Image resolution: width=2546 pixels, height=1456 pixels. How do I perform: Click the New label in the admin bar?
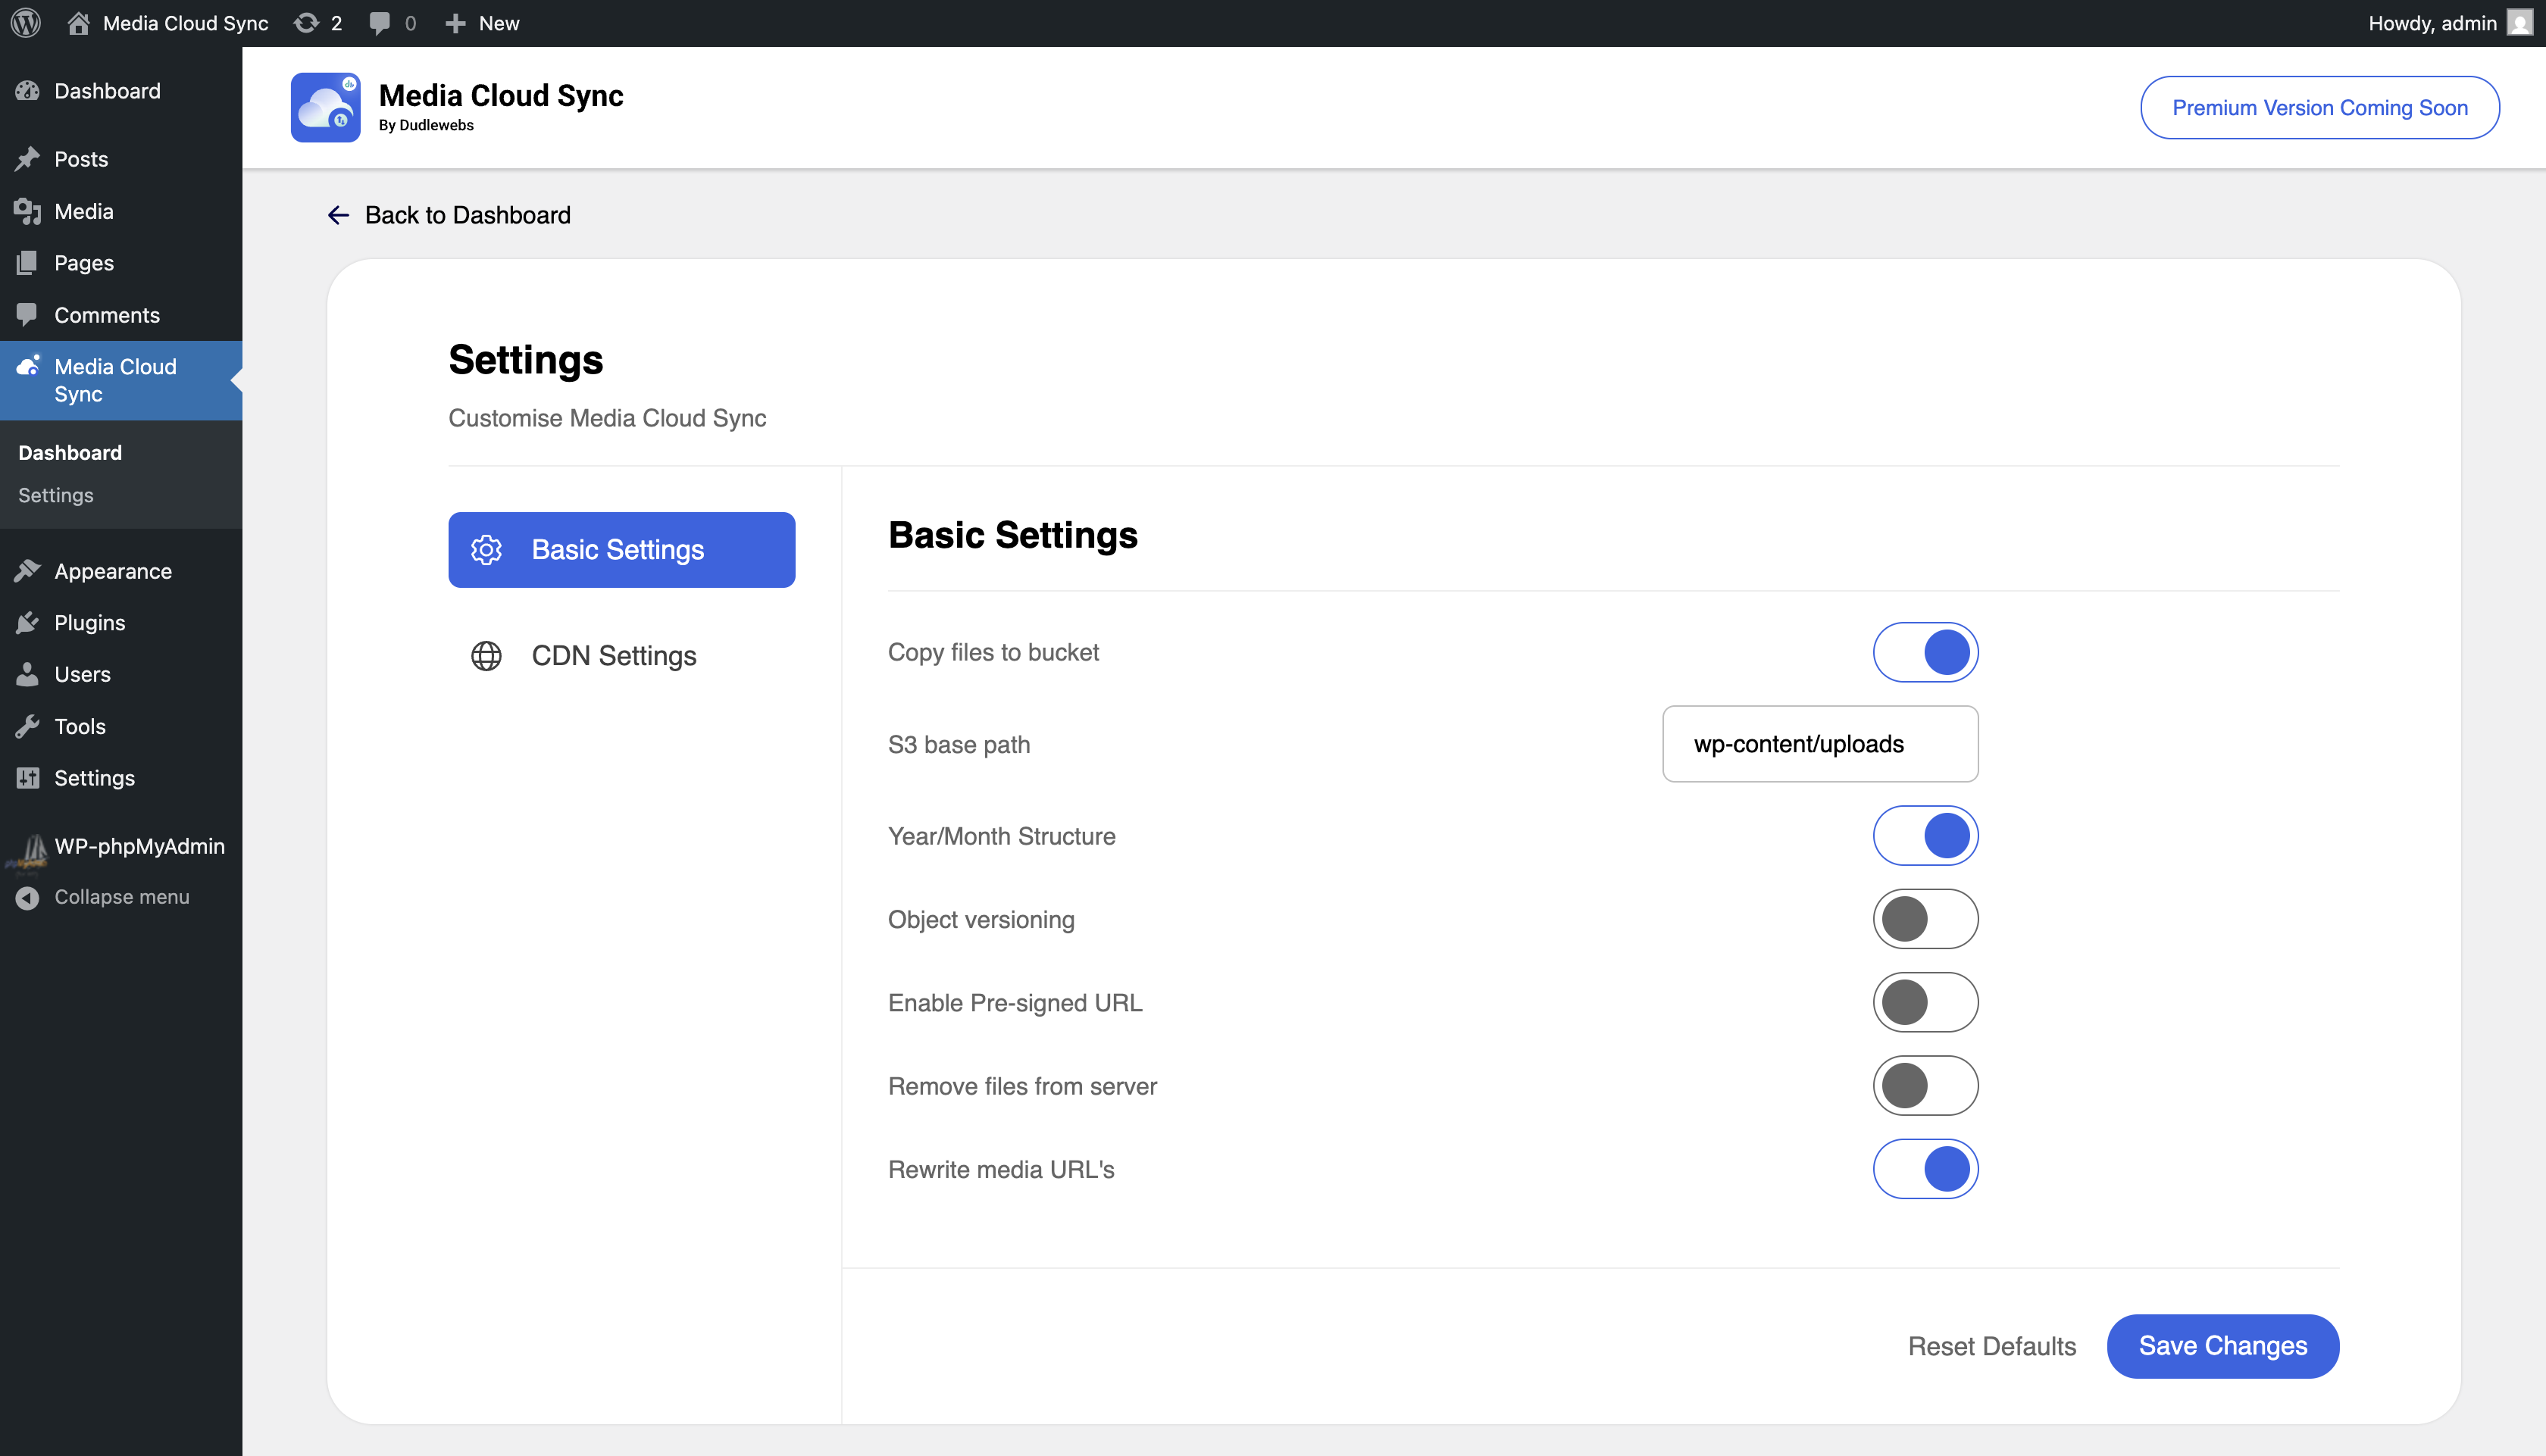coord(499,23)
